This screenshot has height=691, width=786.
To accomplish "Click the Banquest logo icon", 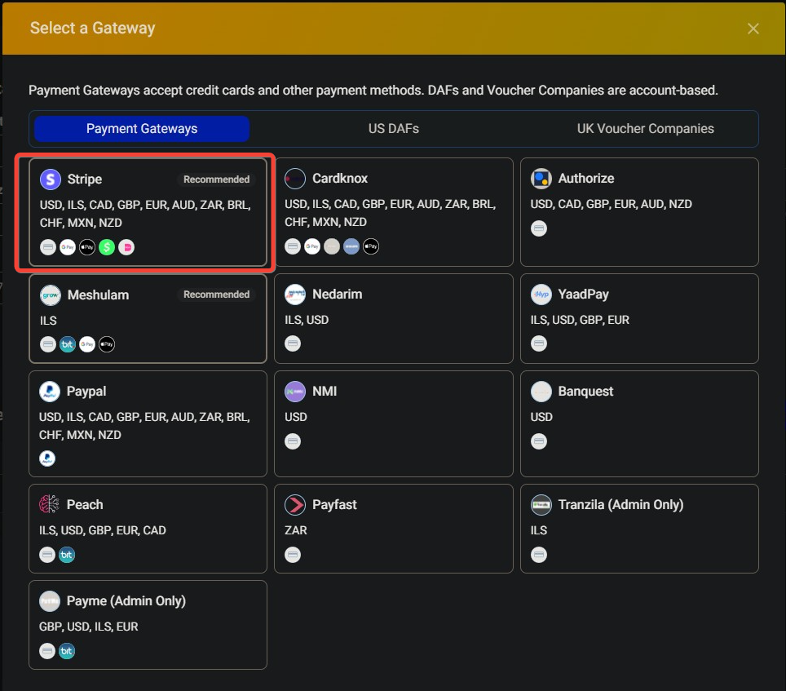I will tap(541, 392).
